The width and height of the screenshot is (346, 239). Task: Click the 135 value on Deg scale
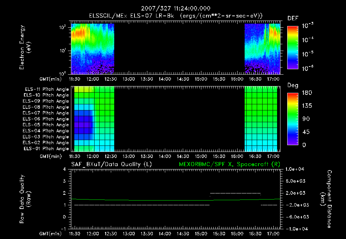(307, 106)
